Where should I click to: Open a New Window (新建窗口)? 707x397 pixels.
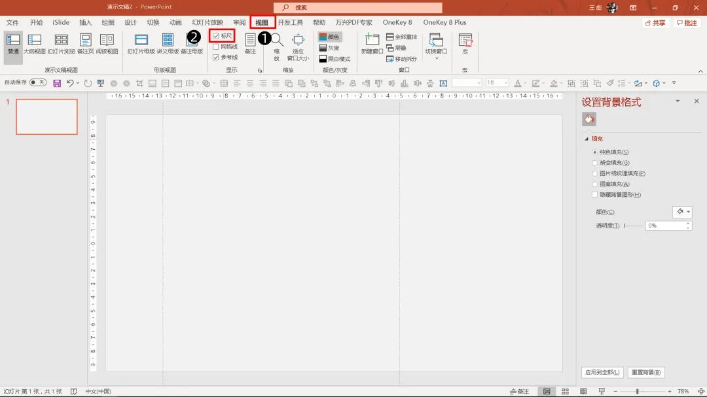pyautogui.click(x=372, y=44)
